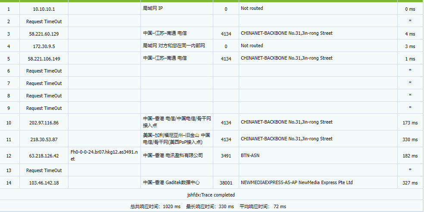Click the 327 ms response time
Screen dimensions: 424x212
pos(410,183)
